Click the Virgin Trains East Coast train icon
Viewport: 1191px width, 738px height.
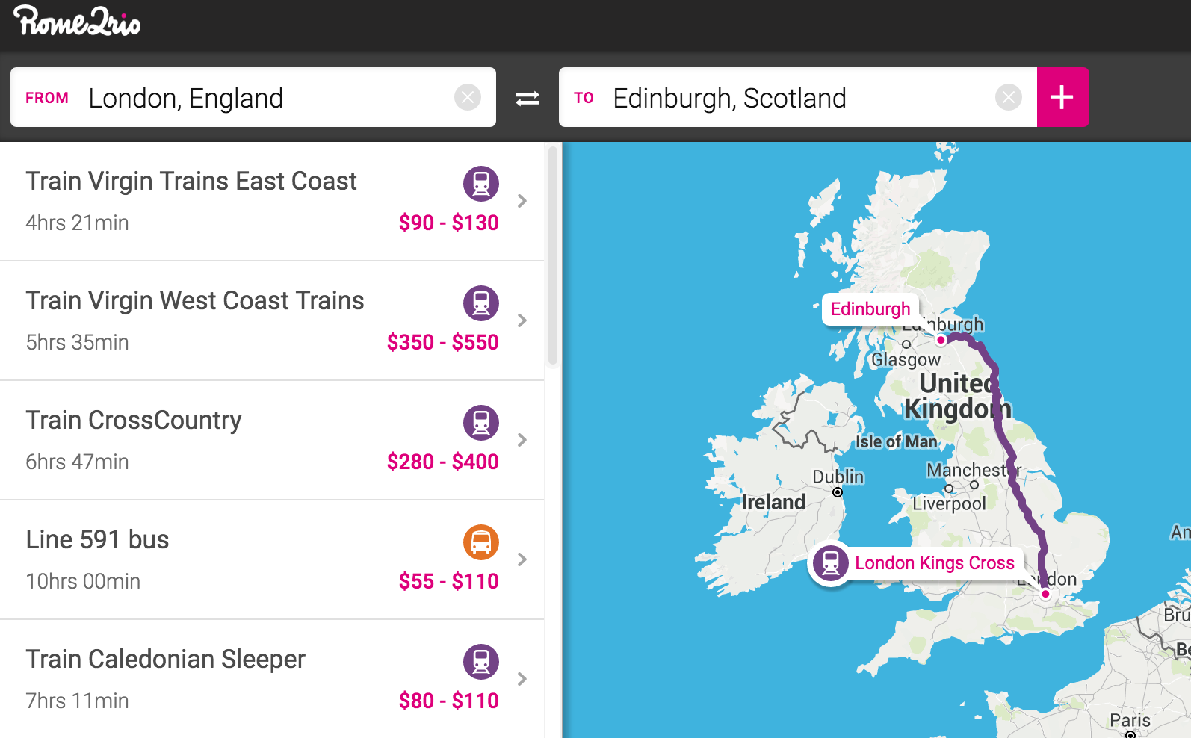[481, 184]
